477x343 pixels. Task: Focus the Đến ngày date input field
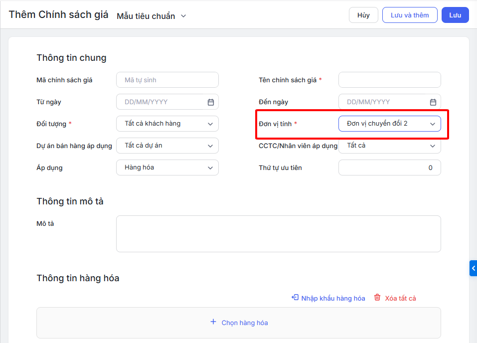click(390, 102)
